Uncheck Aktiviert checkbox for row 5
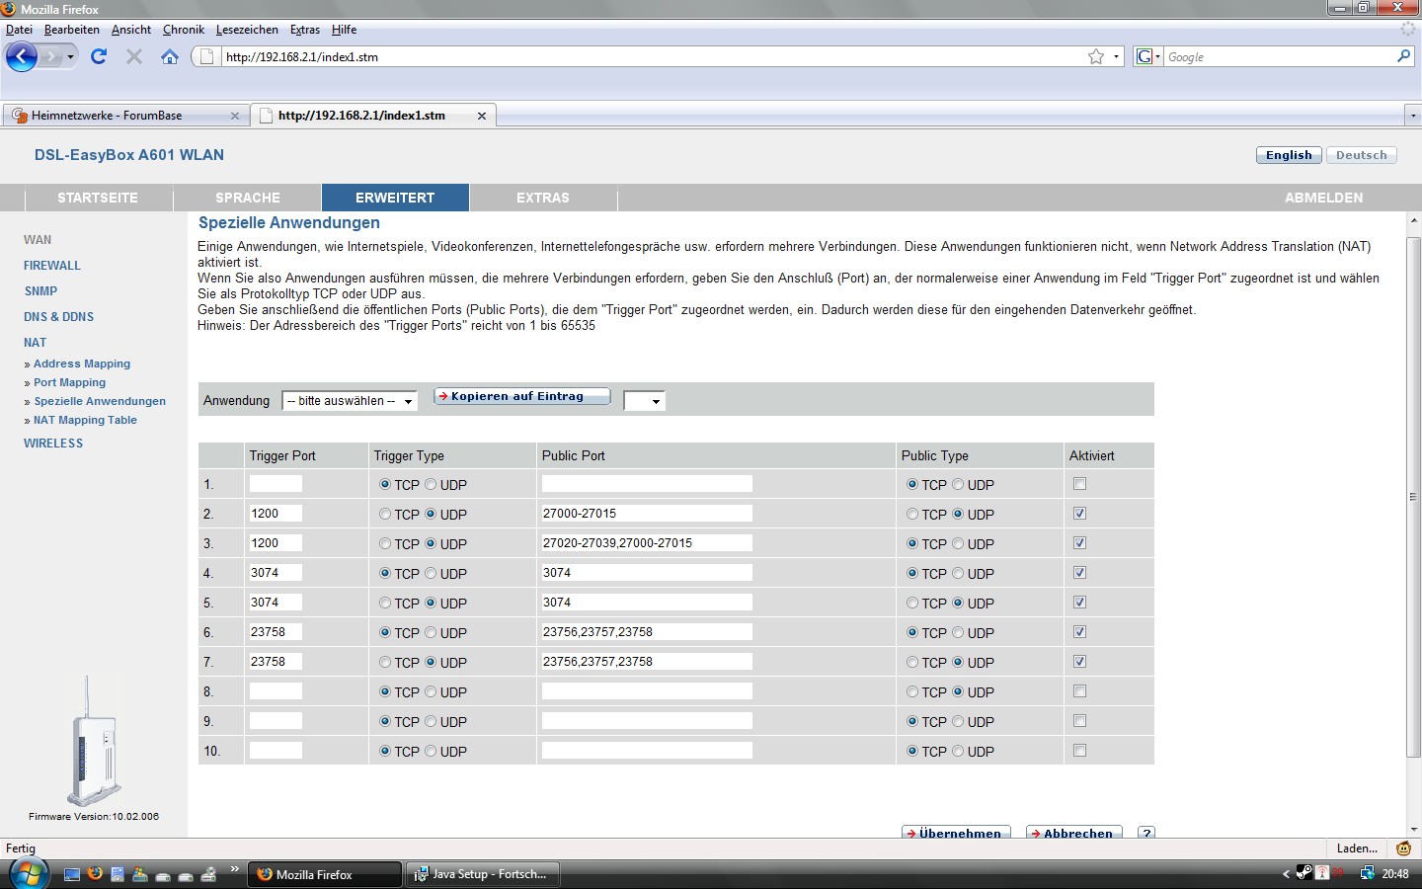Screen dimensions: 1422x889 click(x=1079, y=603)
